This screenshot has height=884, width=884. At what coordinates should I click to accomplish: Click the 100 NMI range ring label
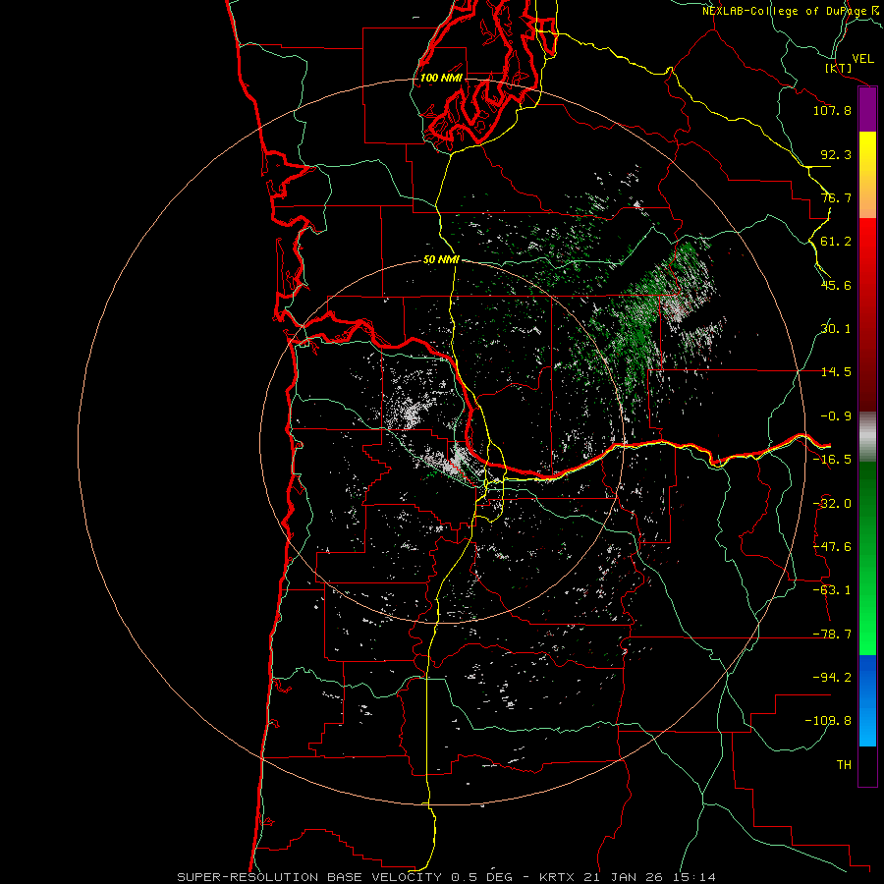pos(441,78)
